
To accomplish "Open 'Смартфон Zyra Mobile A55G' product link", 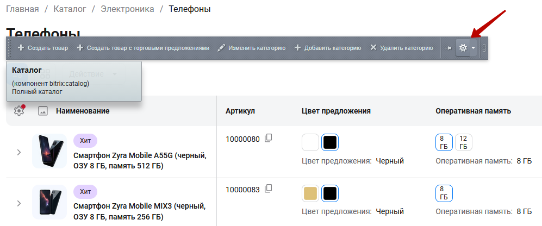I will [140, 161].
